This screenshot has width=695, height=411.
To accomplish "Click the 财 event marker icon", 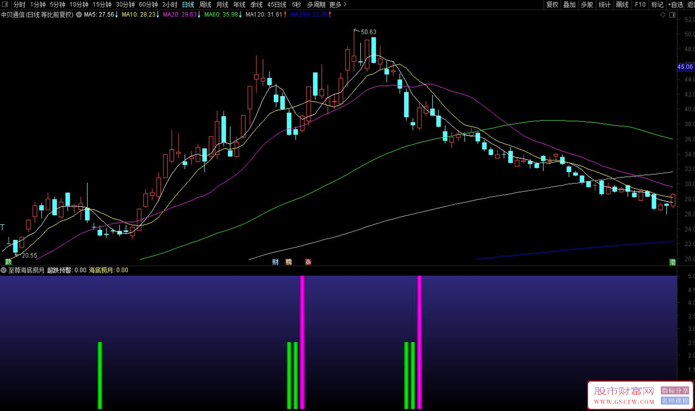I will point(275,262).
